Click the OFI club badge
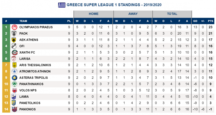Viewport: 216px width, 115px height. click(x=14, y=46)
